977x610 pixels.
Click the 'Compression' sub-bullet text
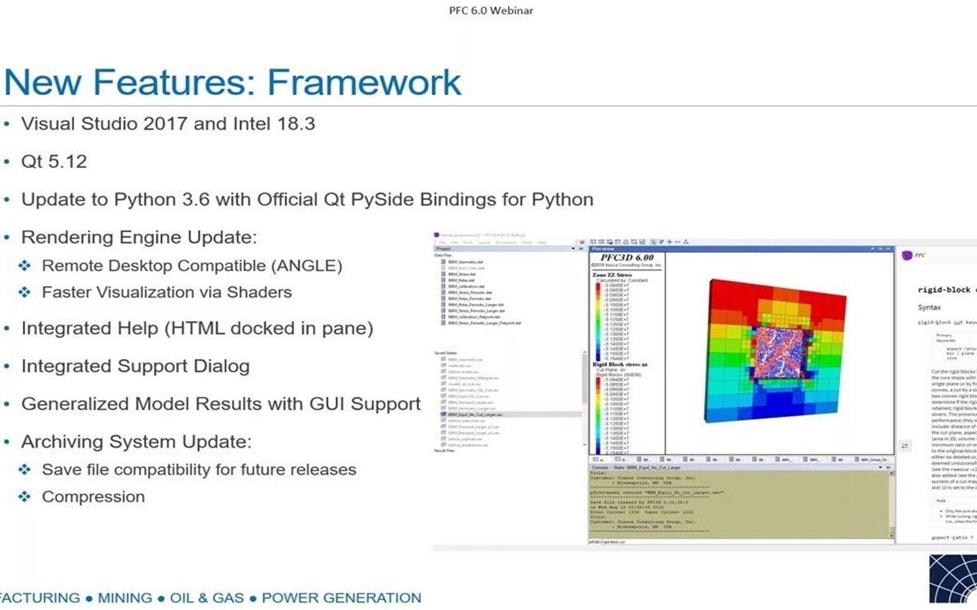[x=93, y=496]
